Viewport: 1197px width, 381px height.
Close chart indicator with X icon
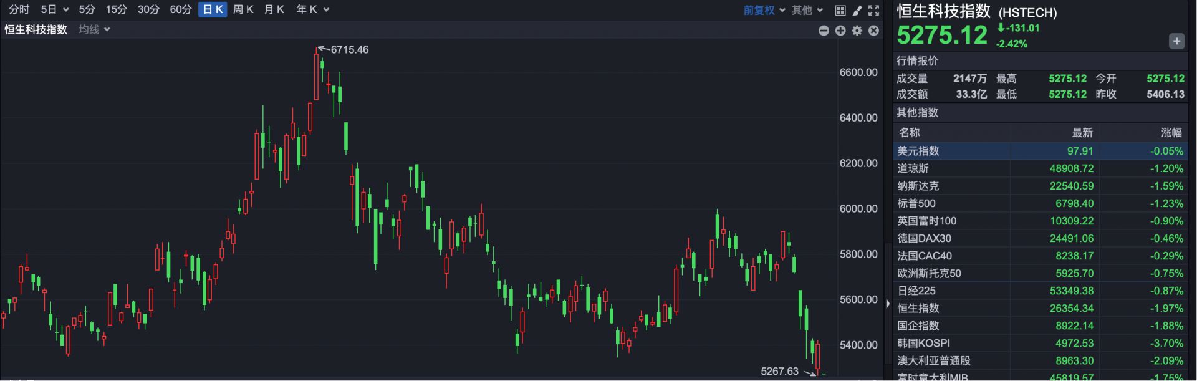[x=874, y=31]
